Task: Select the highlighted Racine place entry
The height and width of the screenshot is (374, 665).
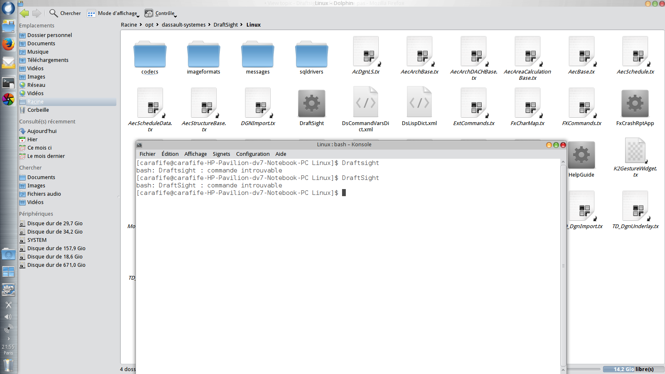Action: point(68,102)
